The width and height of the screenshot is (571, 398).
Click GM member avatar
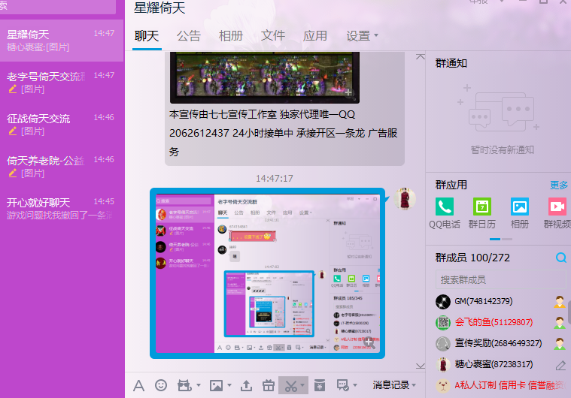click(x=443, y=301)
